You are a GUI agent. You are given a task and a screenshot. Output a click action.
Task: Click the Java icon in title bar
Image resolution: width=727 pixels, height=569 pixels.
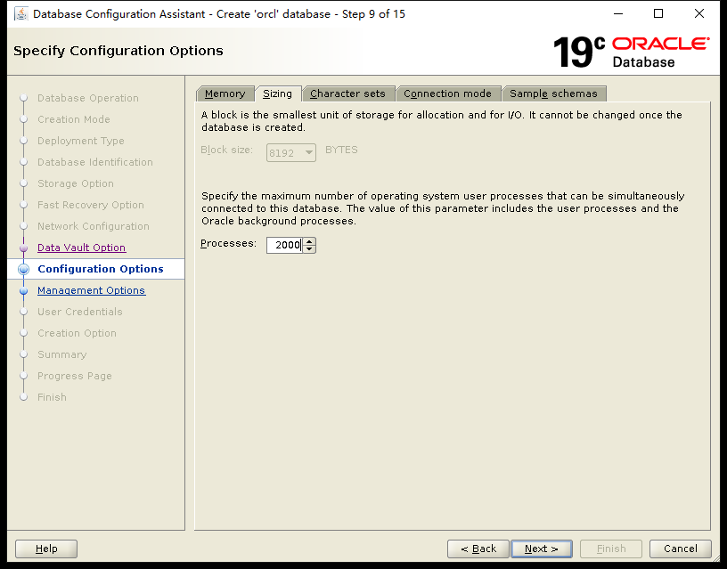pos(20,14)
